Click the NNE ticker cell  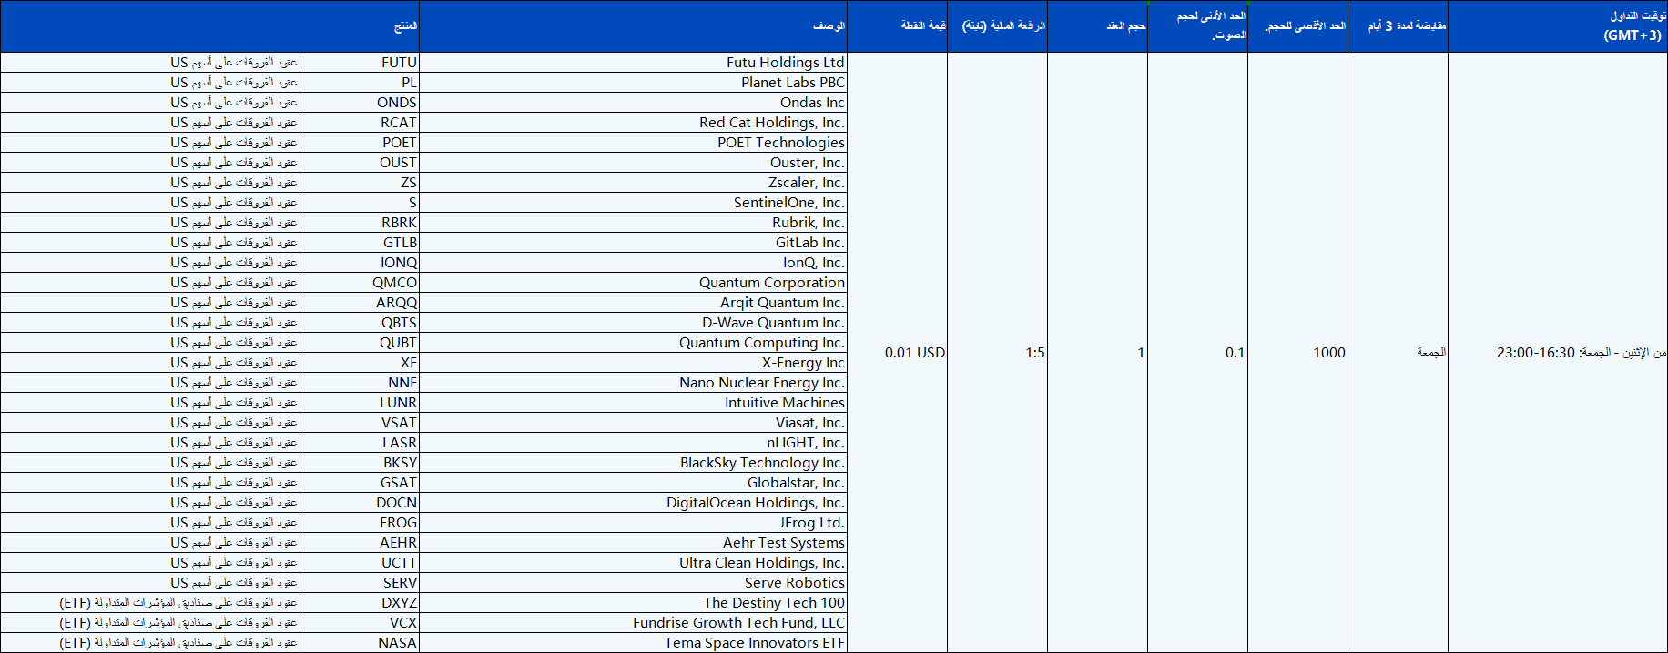[x=360, y=383]
